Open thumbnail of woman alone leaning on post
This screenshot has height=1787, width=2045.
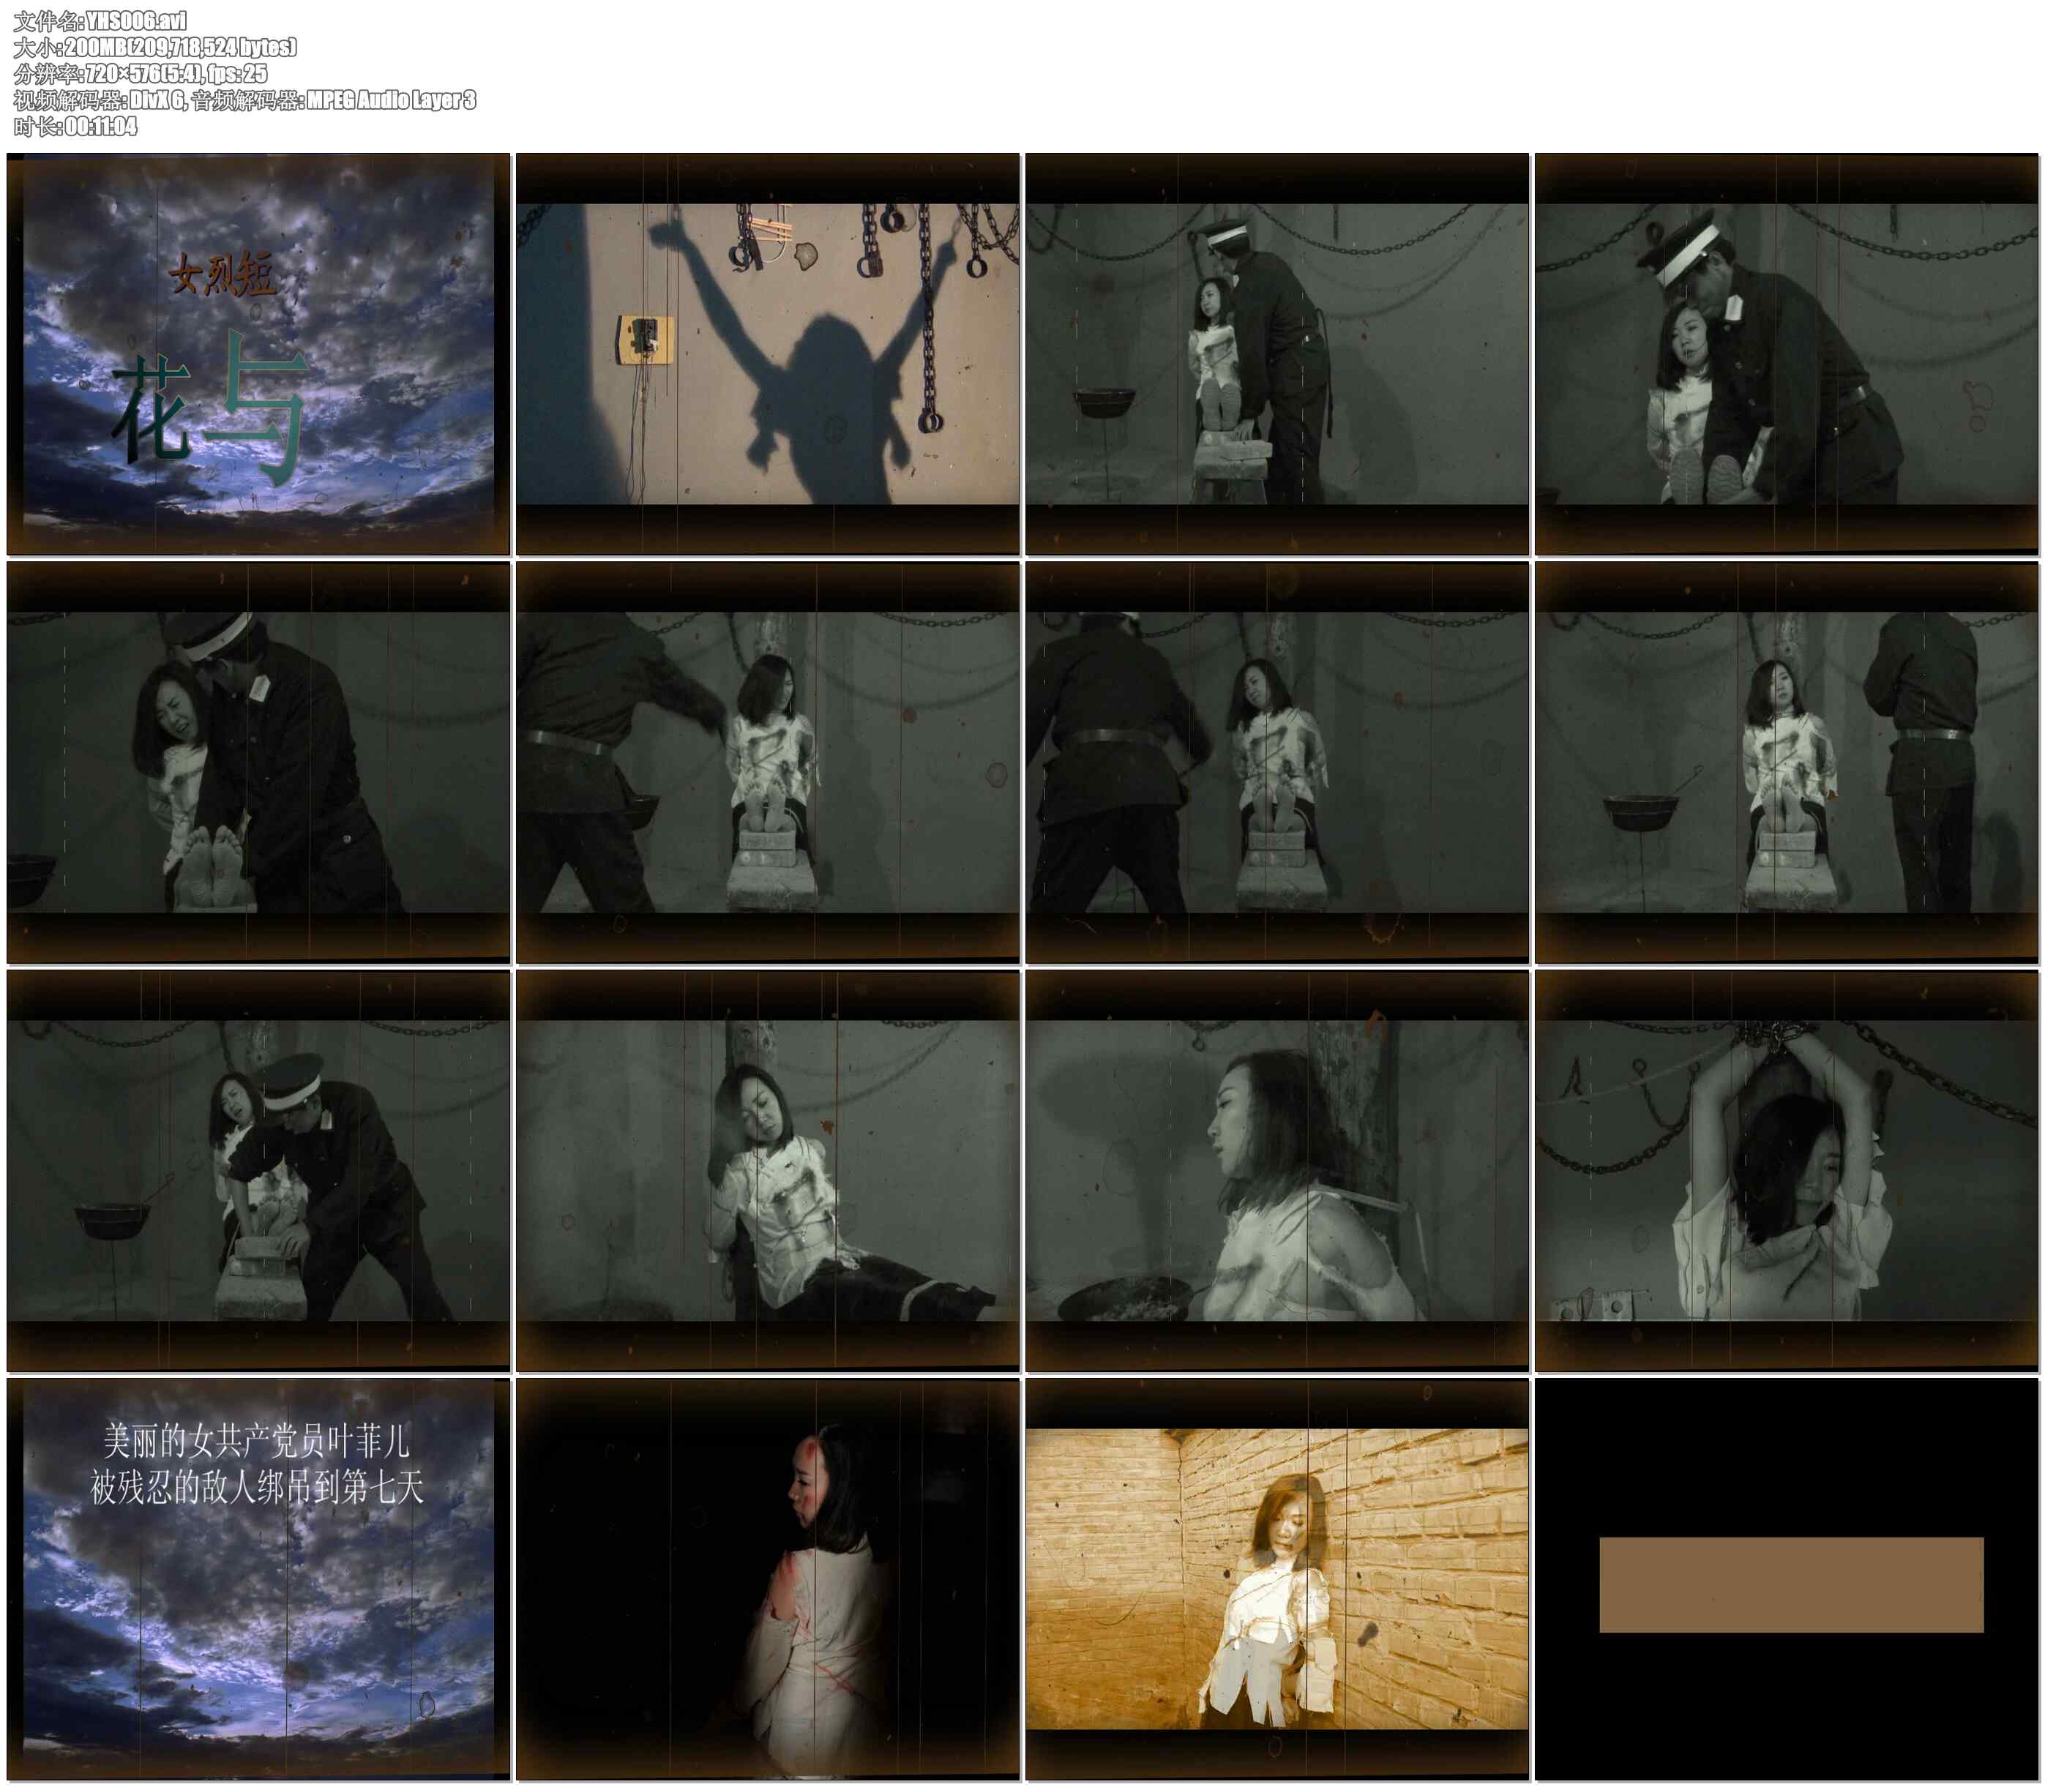pos(767,1171)
